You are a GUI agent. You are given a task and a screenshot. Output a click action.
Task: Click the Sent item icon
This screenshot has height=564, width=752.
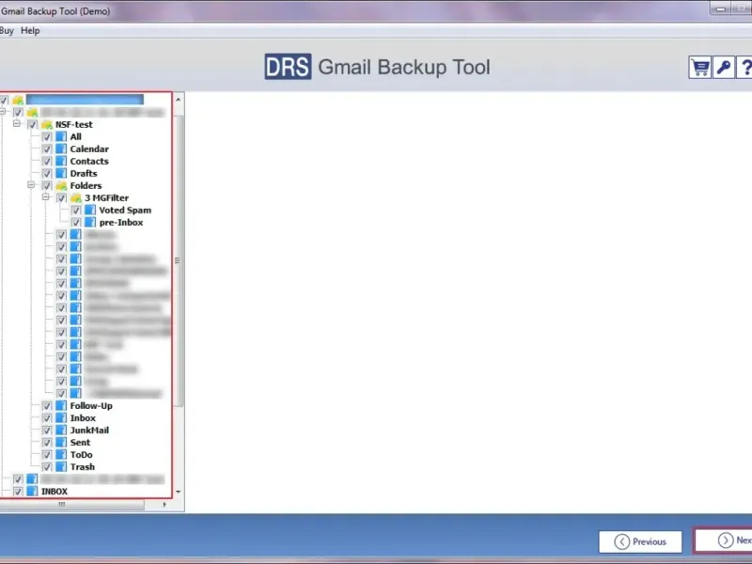tap(61, 443)
